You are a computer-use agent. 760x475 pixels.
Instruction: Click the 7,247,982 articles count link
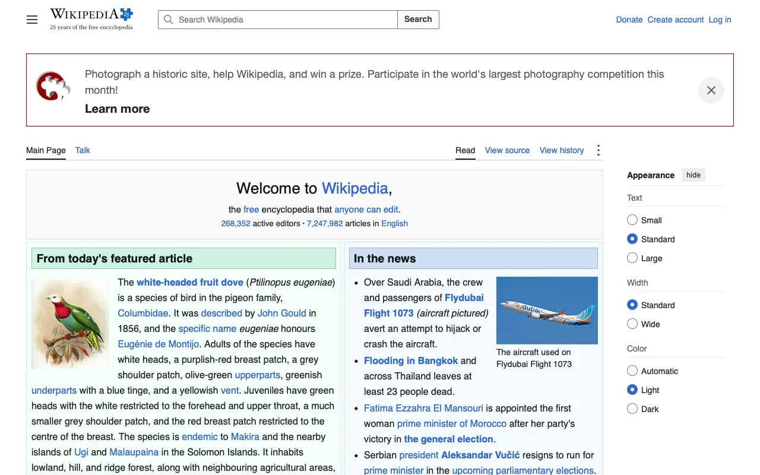click(325, 224)
